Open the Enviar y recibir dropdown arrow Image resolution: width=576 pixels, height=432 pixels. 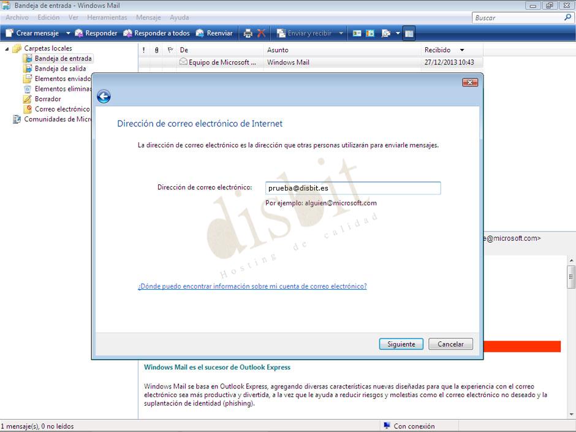click(341, 33)
